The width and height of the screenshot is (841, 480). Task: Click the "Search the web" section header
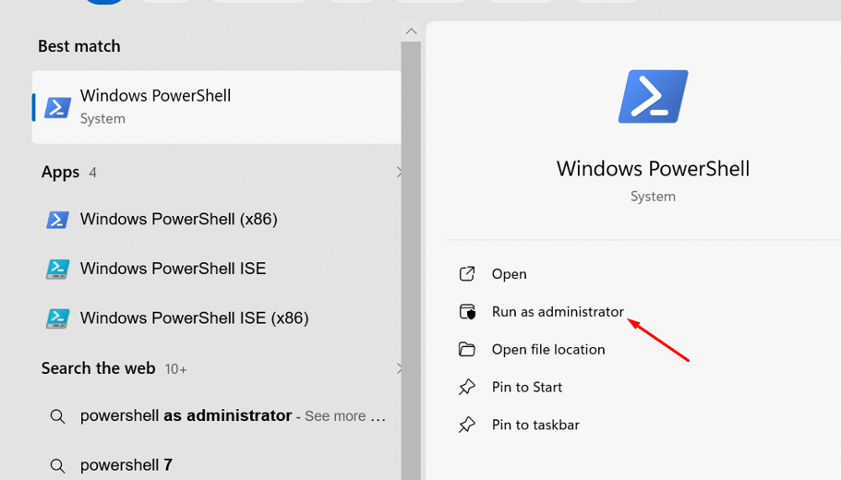98,368
